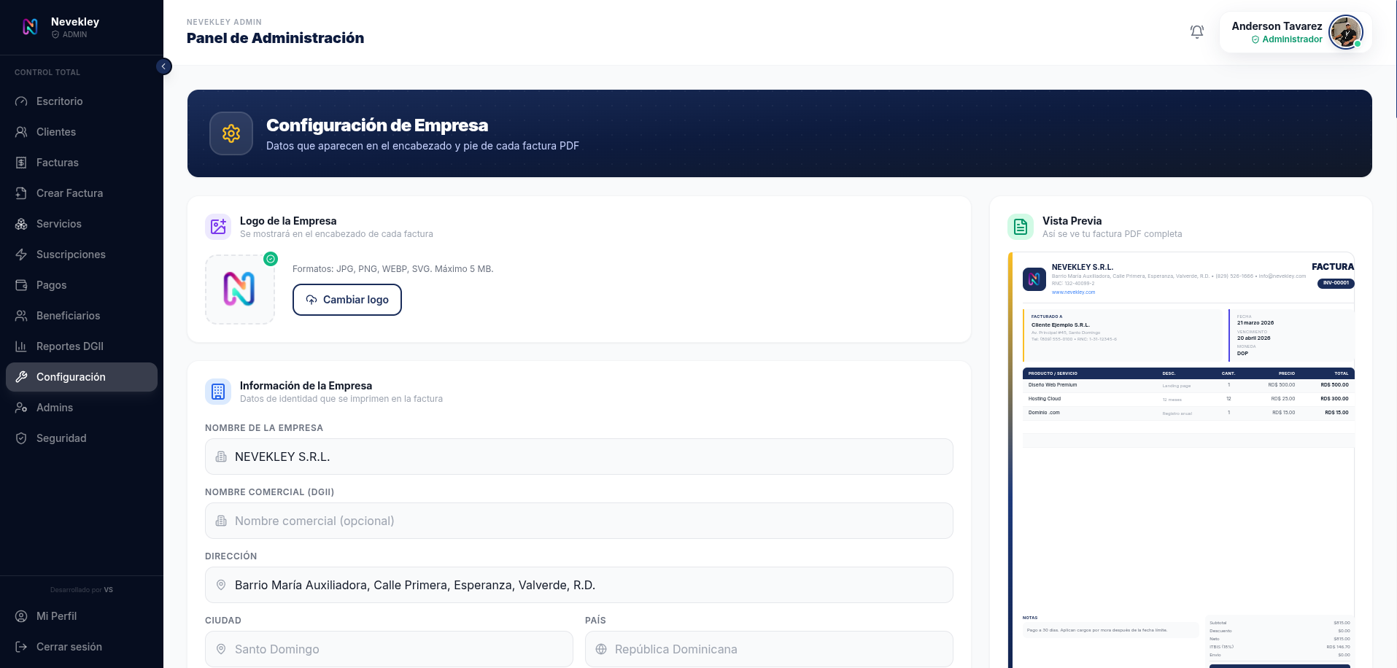Click the Nevekley logo in invoice preview
Screen dimensions: 1397x668
pos(1034,279)
